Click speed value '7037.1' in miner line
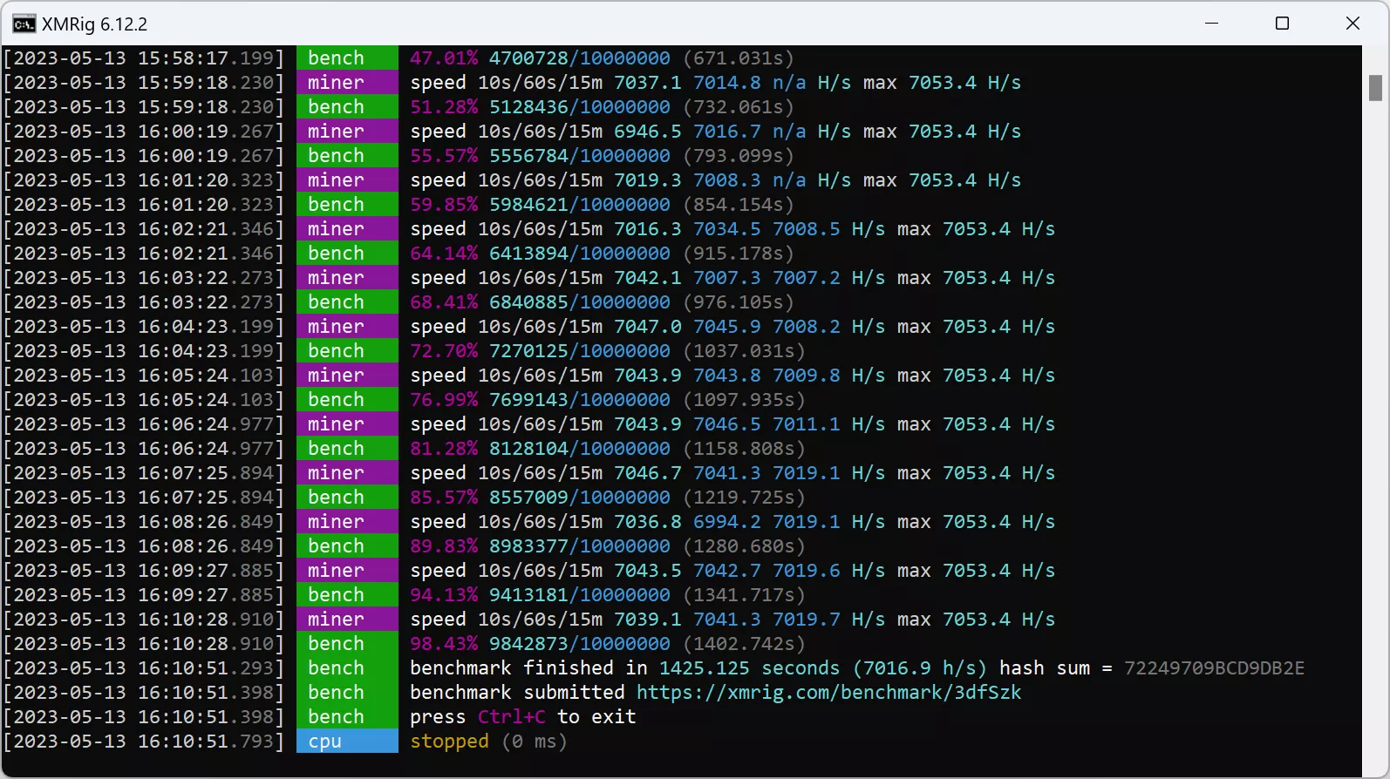This screenshot has width=1390, height=779. pos(648,83)
